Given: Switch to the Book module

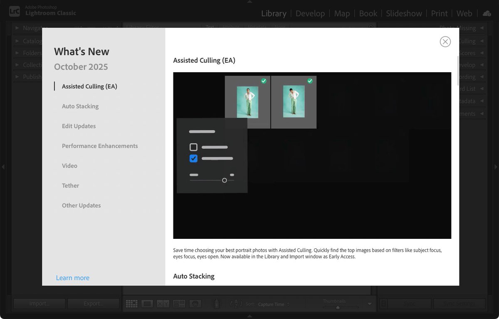Looking at the screenshot, I should [x=368, y=14].
